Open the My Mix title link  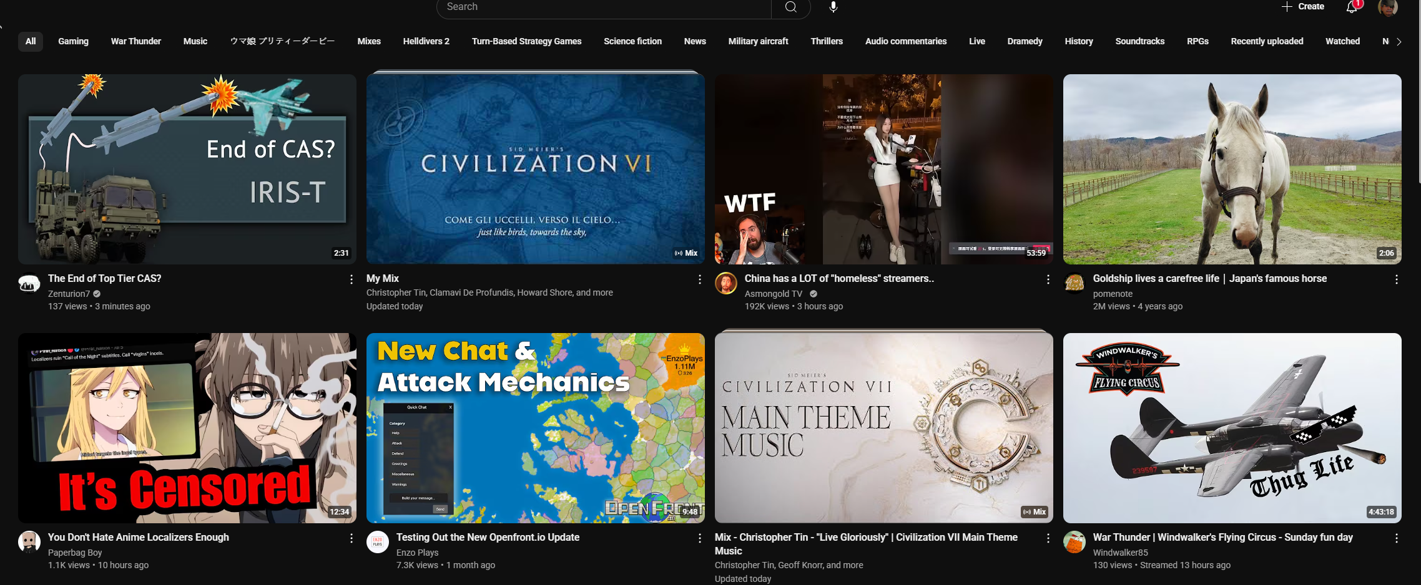(x=382, y=279)
